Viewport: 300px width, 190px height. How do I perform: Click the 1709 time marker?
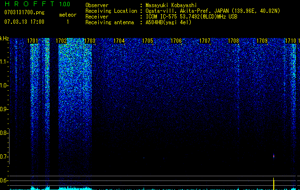(x=262, y=41)
